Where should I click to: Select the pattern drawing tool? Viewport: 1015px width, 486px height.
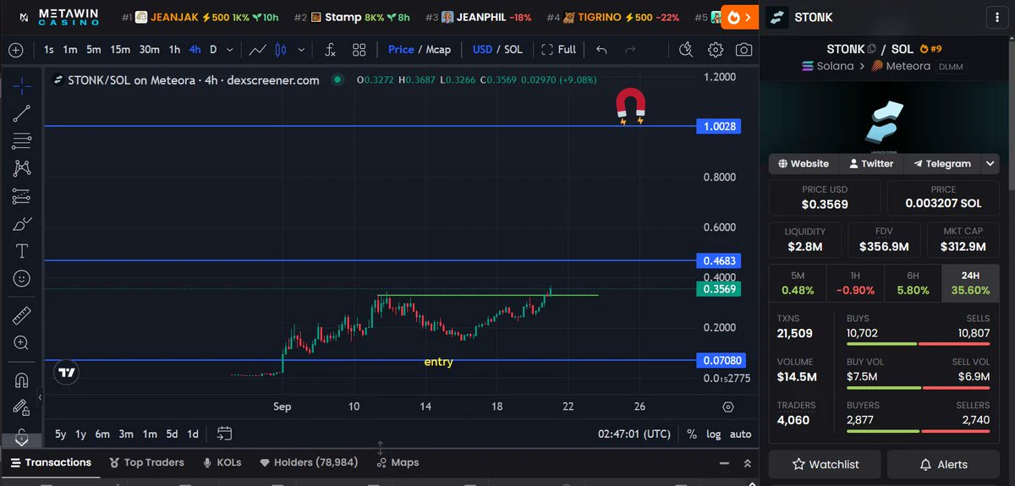tap(22, 168)
